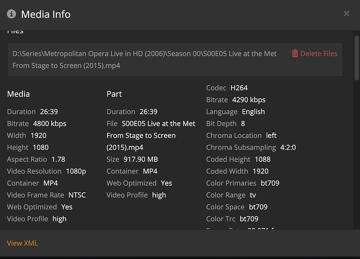Screen dimensions: 360x259
Task: Click the English language value
Action: pos(253,112)
